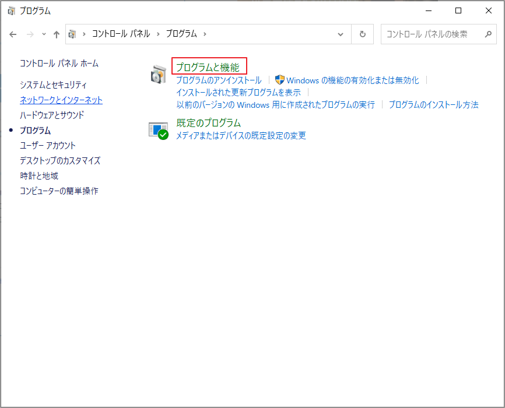The image size is (505, 408).
Task: Click the Windows shield icon beside Windows の機能
Action: pyautogui.click(x=279, y=80)
